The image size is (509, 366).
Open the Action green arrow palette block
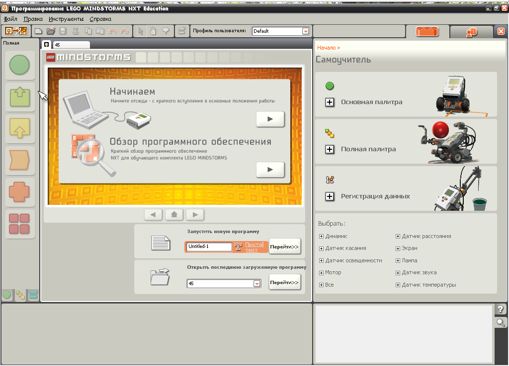[x=20, y=97]
